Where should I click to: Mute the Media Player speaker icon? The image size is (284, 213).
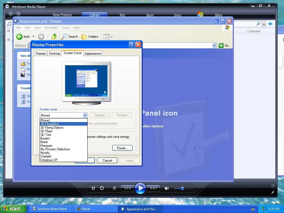(166, 188)
